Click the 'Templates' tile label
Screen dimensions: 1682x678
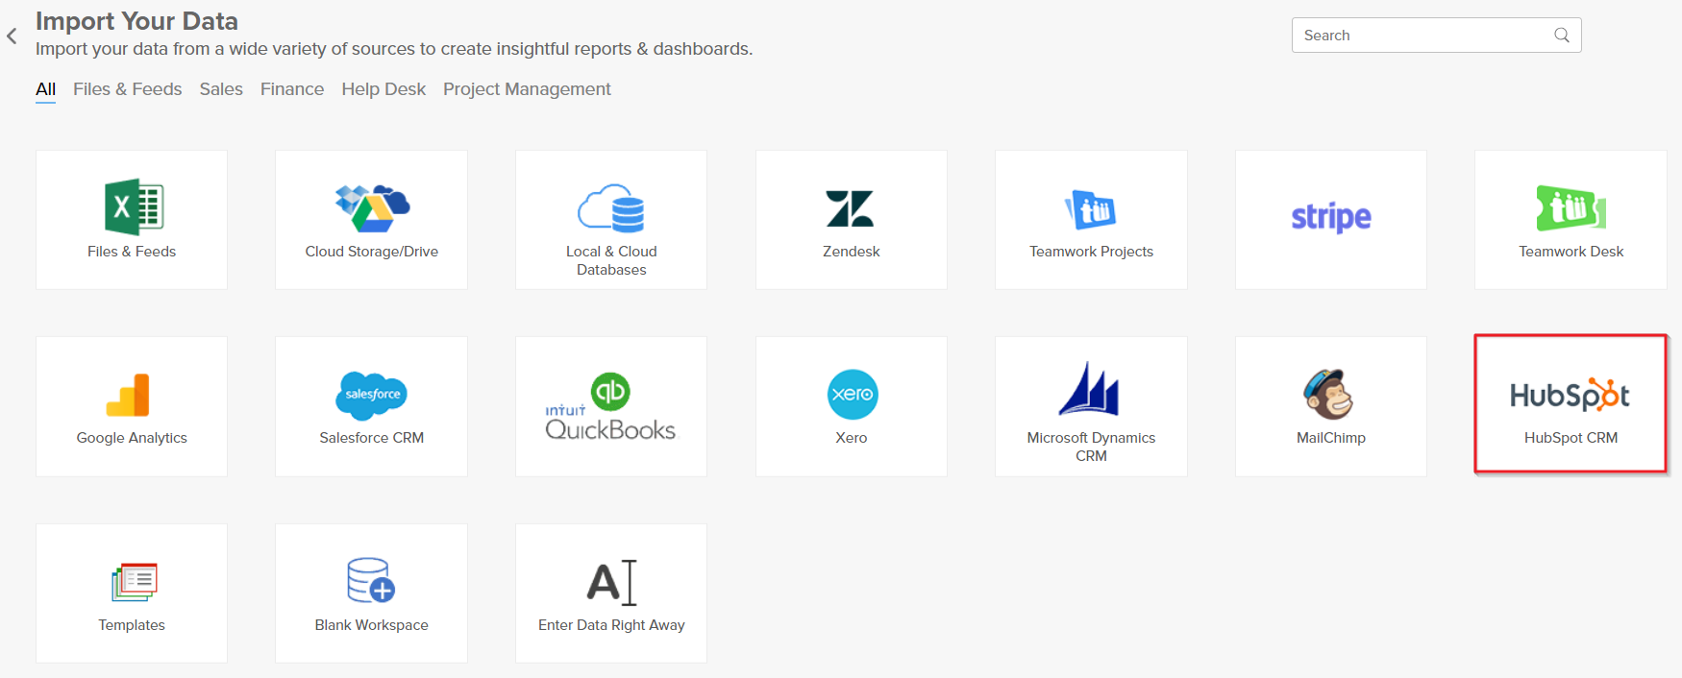(x=132, y=625)
